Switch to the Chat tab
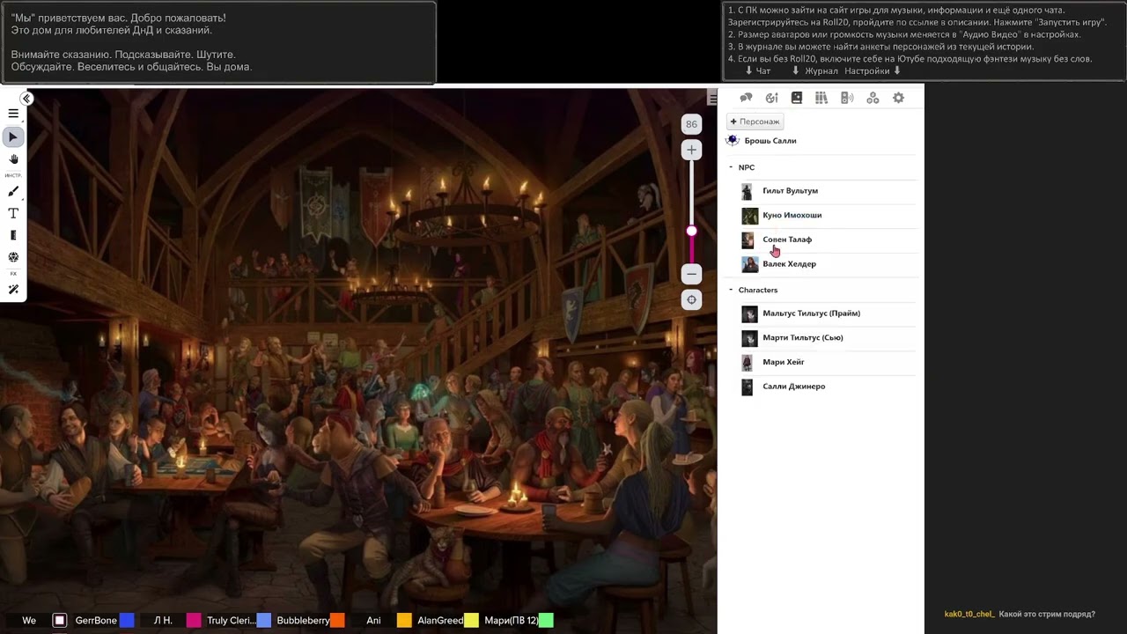Screen dimensions: 1127x634 746,98
